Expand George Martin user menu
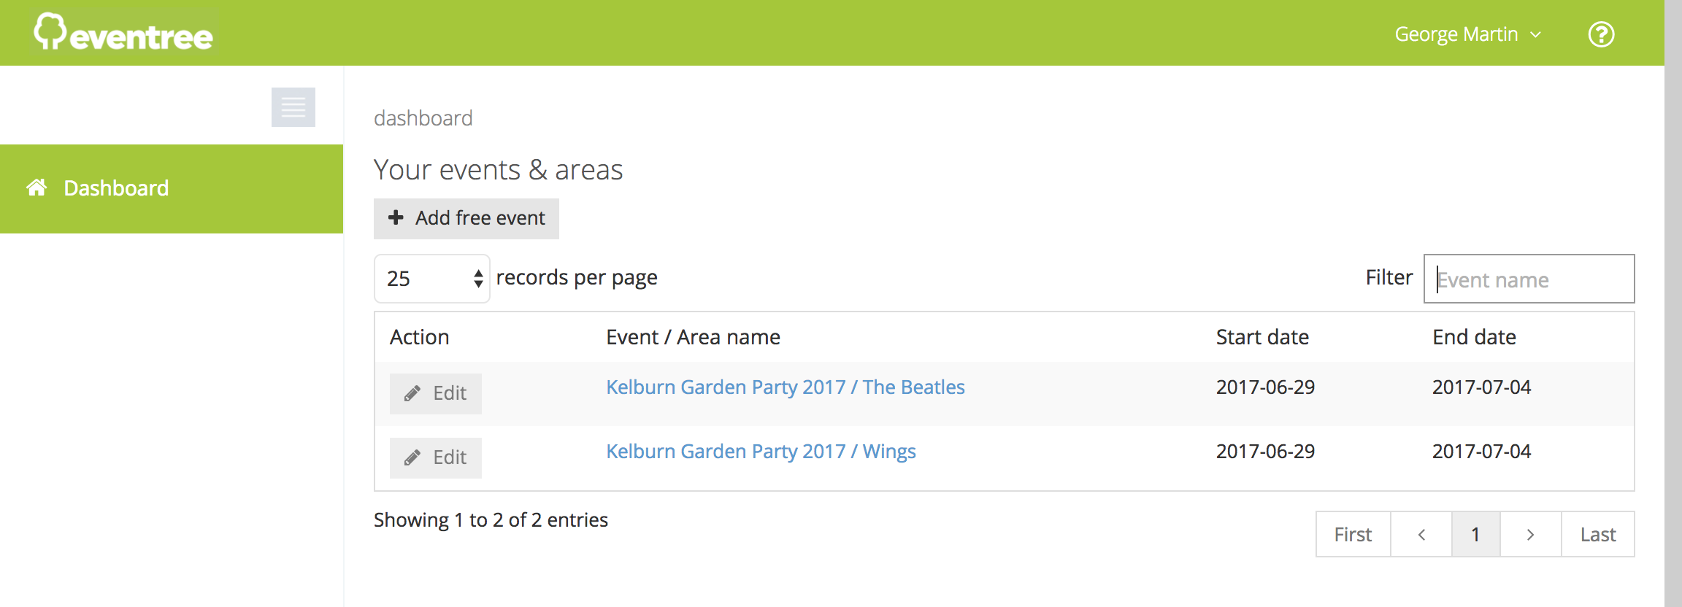This screenshot has height=607, width=1682. tap(1467, 34)
